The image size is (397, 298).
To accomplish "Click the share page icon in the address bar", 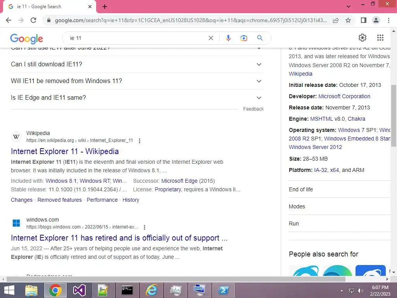I will point(336,20).
